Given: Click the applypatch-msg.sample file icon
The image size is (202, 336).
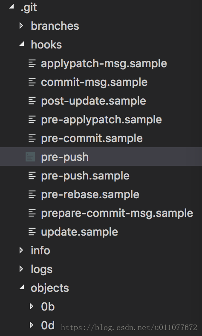Looking at the screenshot, I should (32, 63).
